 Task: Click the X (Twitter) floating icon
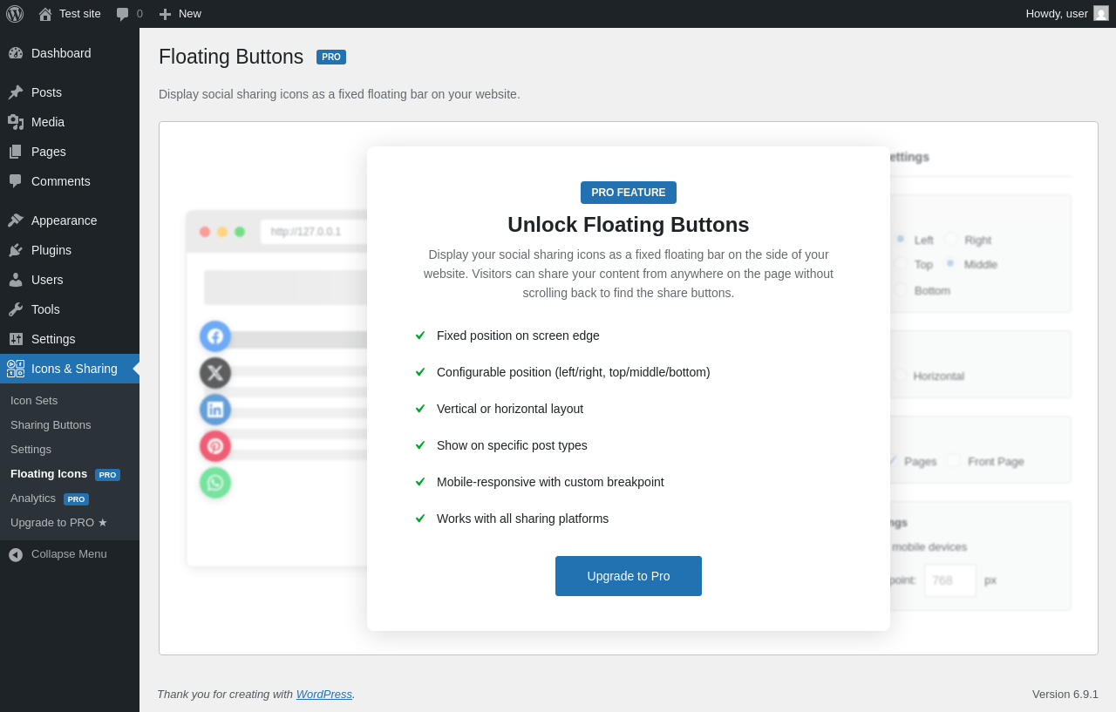pyautogui.click(x=215, y=373)
